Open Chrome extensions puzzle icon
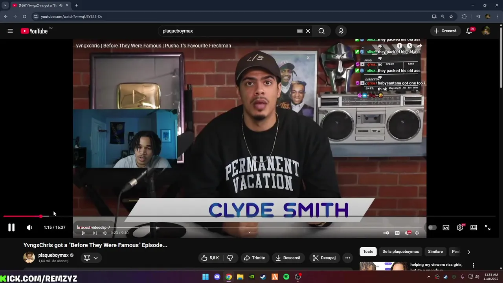The width and height of the screenshot is (503, 283). (x=464, y=17)
